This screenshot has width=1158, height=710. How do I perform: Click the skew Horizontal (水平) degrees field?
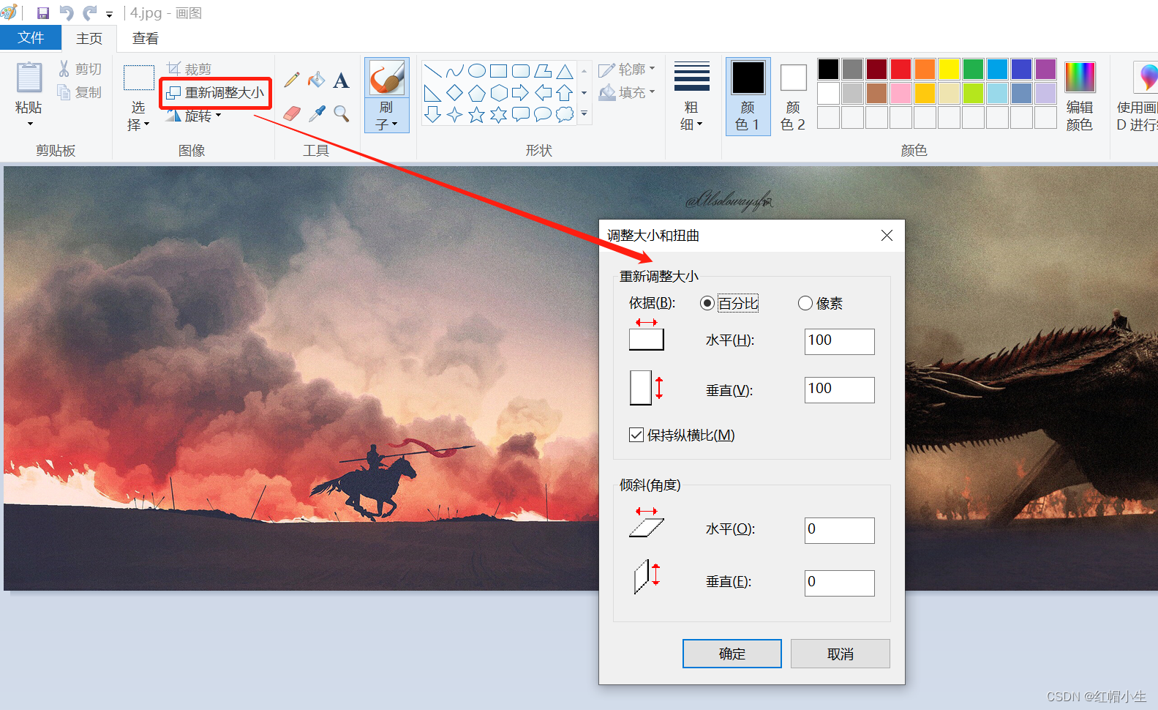point(839,530)
